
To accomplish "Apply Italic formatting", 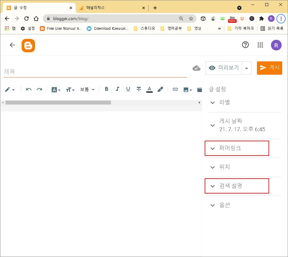I will [117, 89].
